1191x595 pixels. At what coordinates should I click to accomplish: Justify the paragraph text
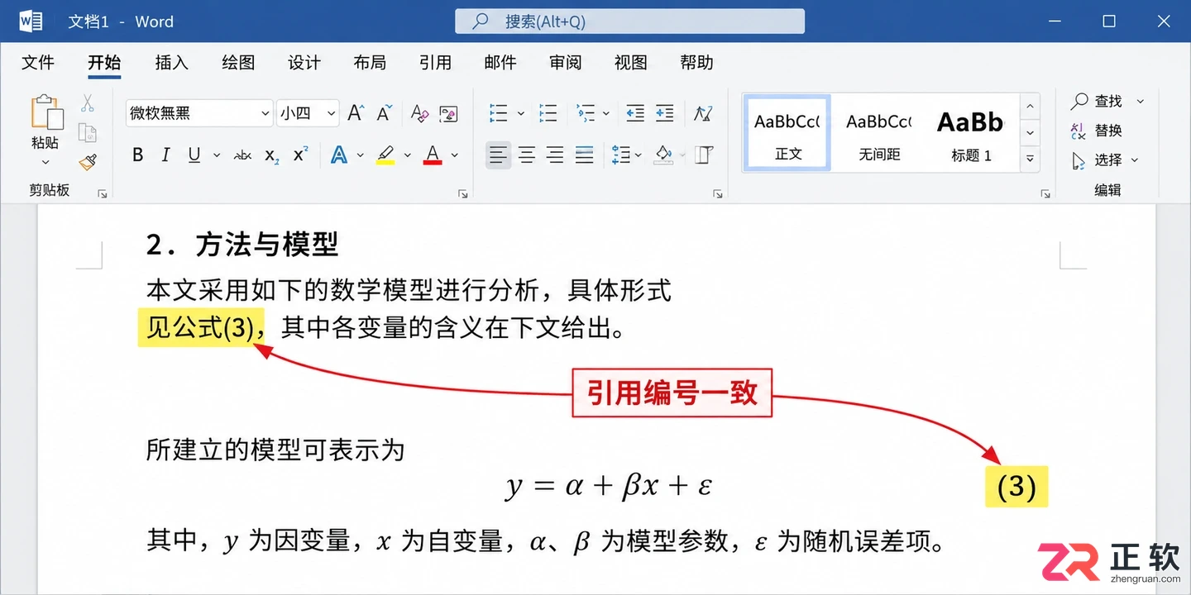click(x=585, y=155)
